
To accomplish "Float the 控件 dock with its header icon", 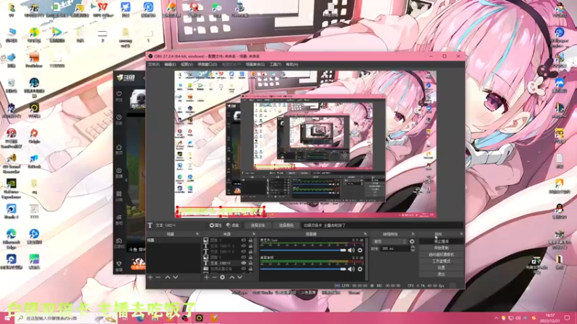I will 462,234.
